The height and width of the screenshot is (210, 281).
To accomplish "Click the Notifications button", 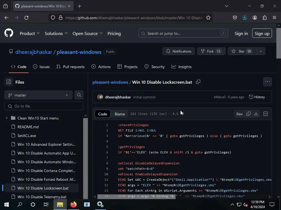I will 179,51.
